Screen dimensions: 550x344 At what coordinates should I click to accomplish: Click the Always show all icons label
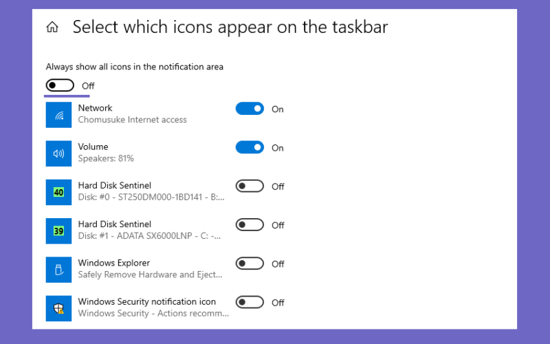pos(134,67)
